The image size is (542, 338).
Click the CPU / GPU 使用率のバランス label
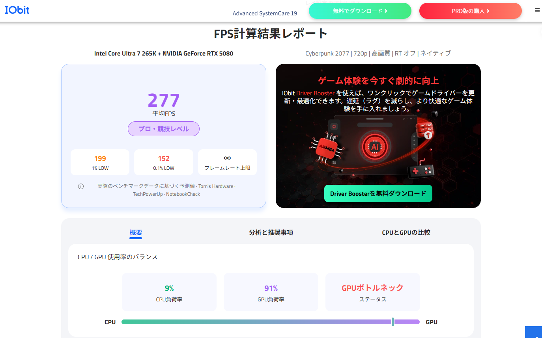(x=118, y=257)
